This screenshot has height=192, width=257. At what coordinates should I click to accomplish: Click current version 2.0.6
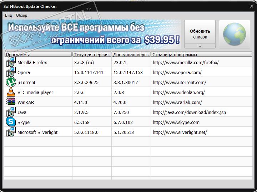79,92
